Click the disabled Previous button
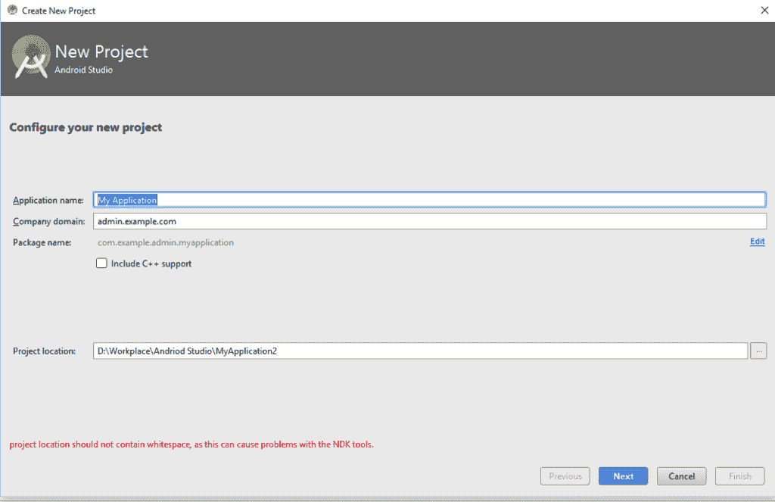 [x=565, y=476]
